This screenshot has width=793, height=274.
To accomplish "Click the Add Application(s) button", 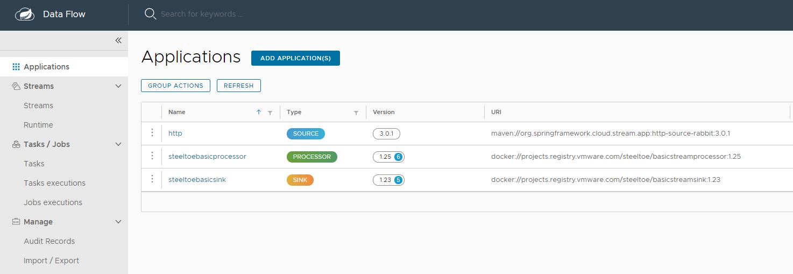I will coord(295,58).
